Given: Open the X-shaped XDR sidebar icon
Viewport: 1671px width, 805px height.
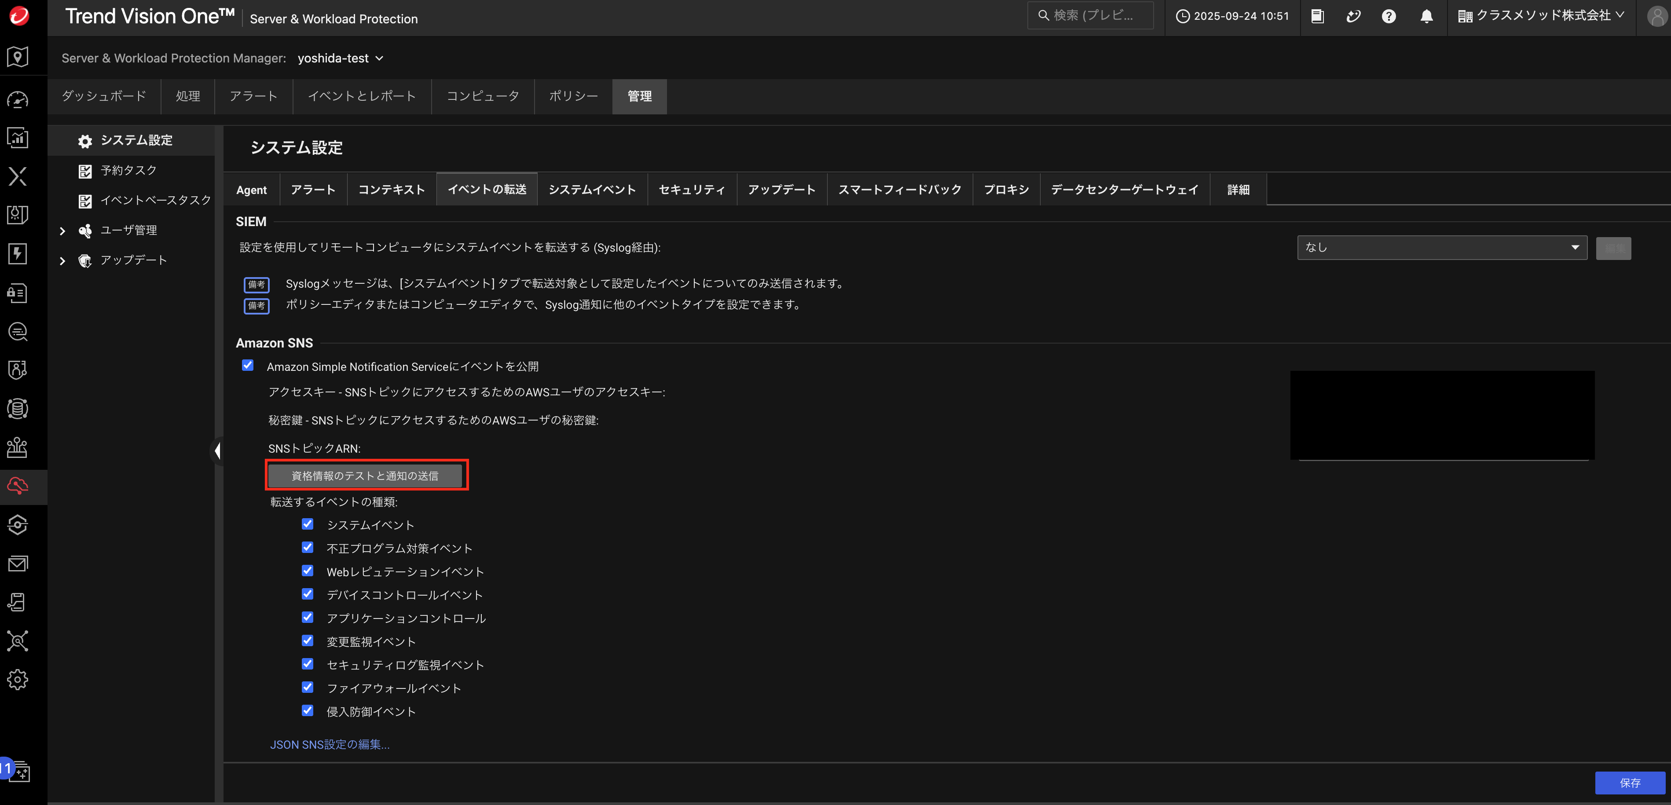Looking at the screenshot, I should pos(18,176).
